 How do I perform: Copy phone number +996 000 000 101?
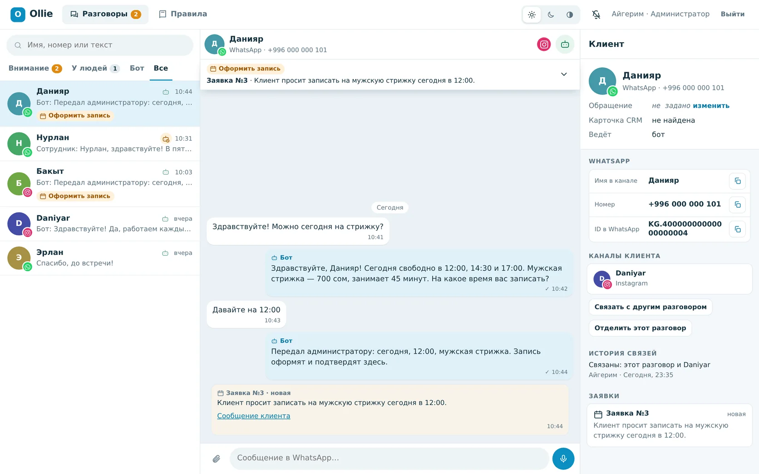click(737, 205)
